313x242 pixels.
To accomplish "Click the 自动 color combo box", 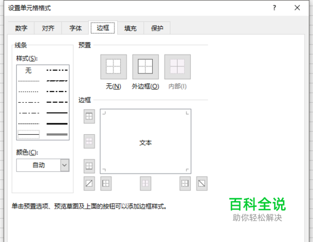I will click(x=43, y=165).
